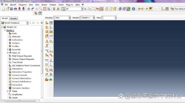
Task: Open the Feature menu
Action: (53, 5)
